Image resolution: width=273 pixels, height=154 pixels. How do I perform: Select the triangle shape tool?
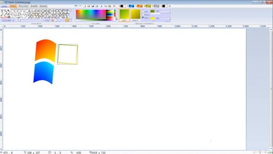point(32,11)
